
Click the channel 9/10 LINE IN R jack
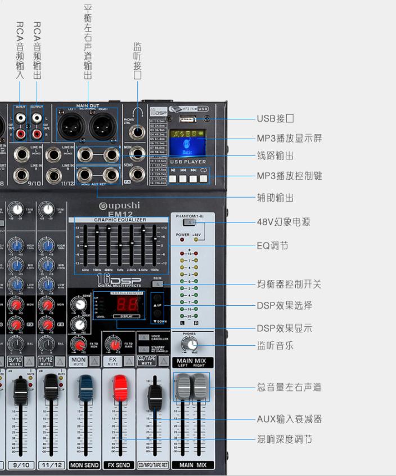coord(21,175)
